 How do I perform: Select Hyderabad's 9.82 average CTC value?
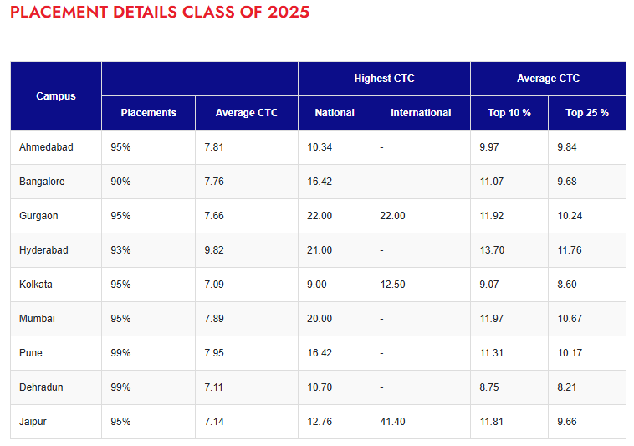pyautogui.click(x=216, y=250)
